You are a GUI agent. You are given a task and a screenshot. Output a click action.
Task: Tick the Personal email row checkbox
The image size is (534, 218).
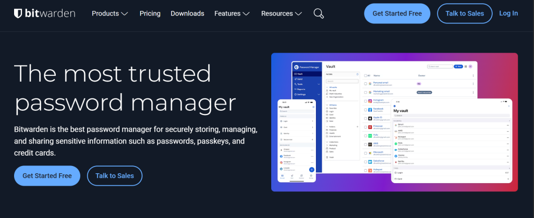(366, 84)
